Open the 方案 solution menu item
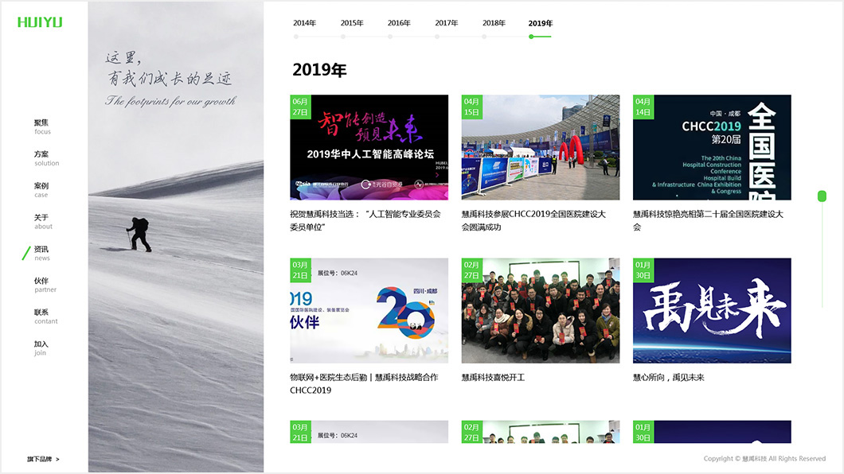Viewport: 844px width, 474px height. tap(46, 158)
